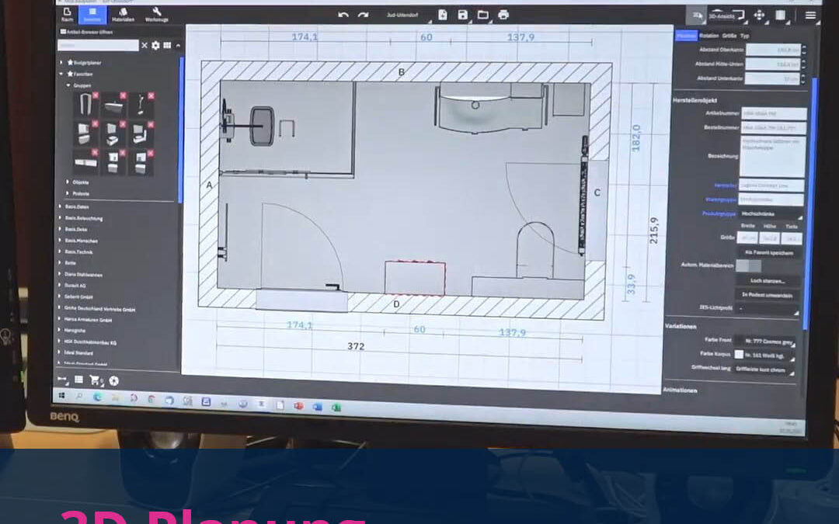
Task: Remove the shower cabin favorite with red X
Action: coord(96,95)
